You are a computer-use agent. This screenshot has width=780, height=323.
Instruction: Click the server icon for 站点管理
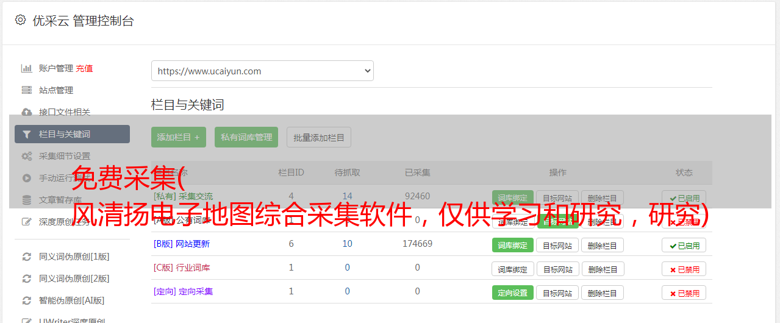pyautogui.click(x=27, y=90)
